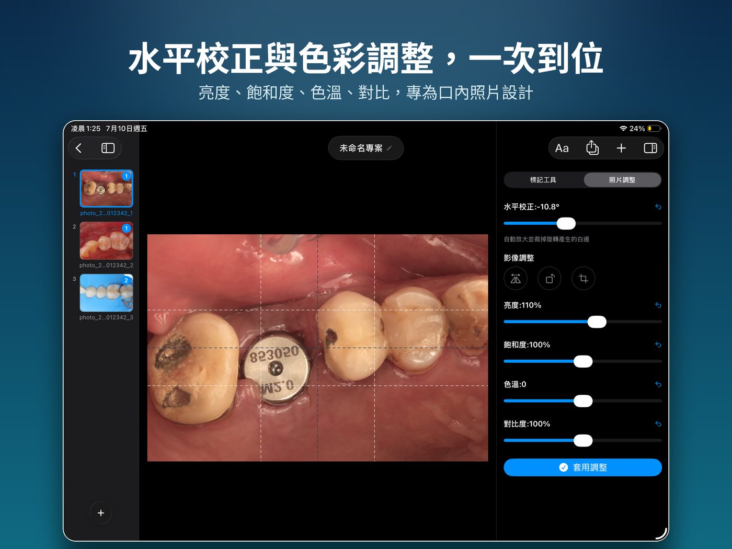Click the 自動放大並裁掉旋轉產生的白邊 hint text
The width and height of the screenshot is (732, 549).
pos(546,239)
